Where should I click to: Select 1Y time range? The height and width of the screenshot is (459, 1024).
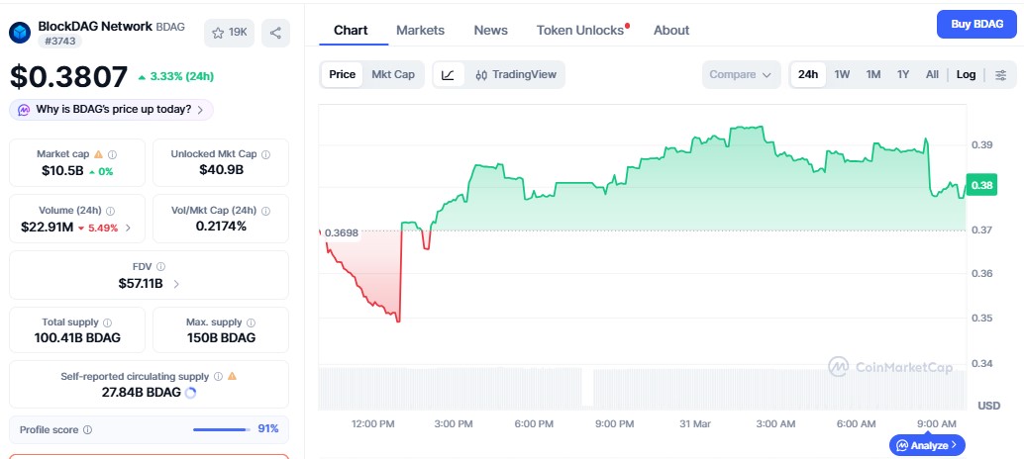903,74
